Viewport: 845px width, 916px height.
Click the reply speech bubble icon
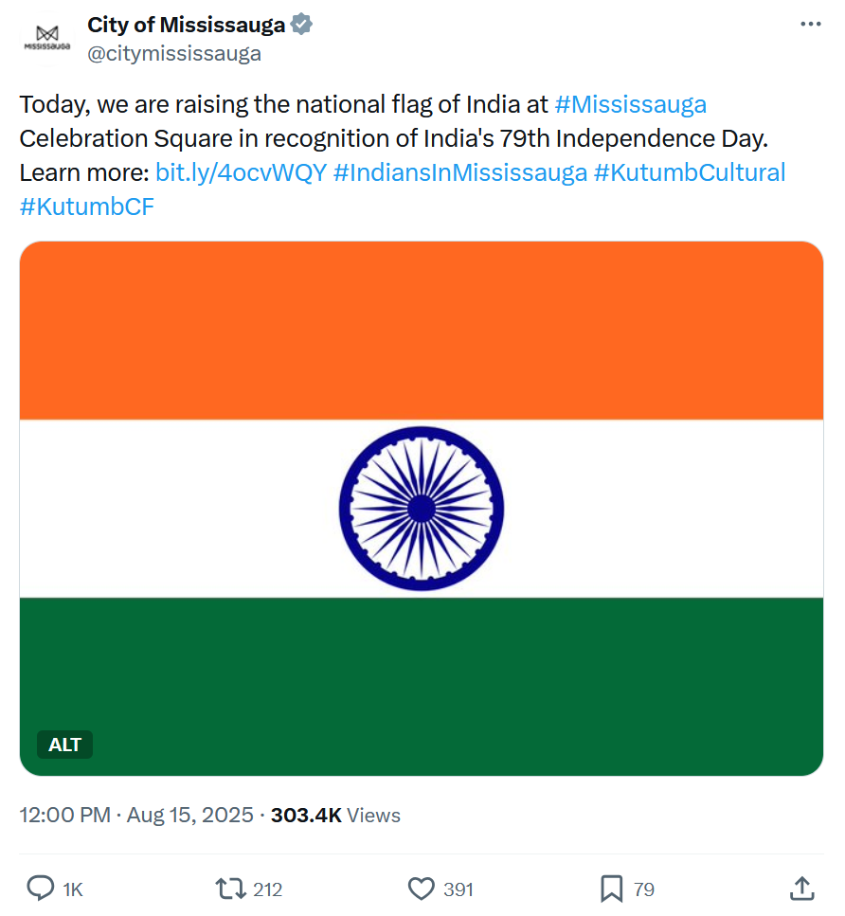click(x=41, y=889)
